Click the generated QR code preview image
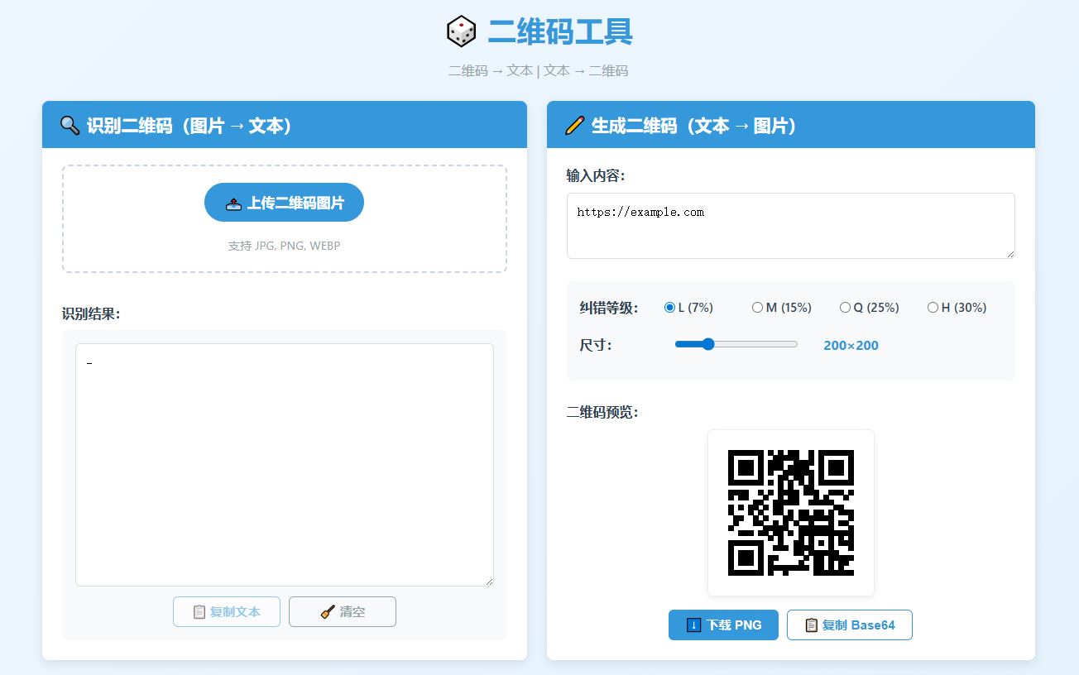Screen dimensions: 1079x675 pyautogui.click(x=791, y=513)
